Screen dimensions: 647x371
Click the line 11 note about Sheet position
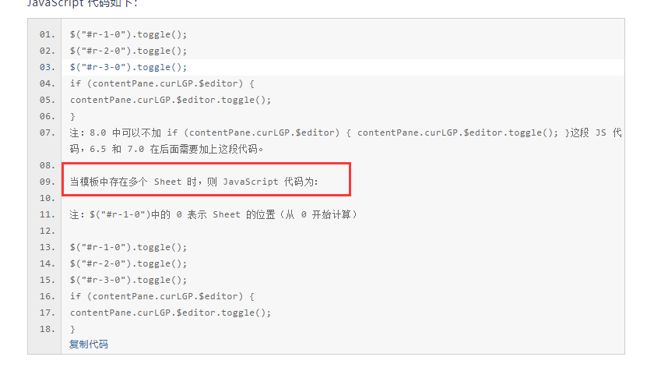[213, 214]
